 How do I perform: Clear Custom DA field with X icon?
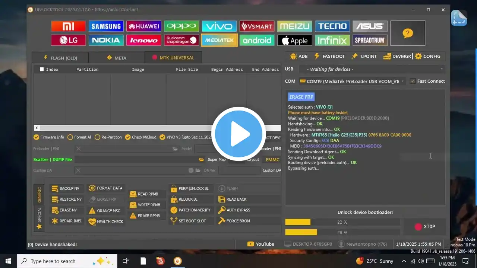78,170
